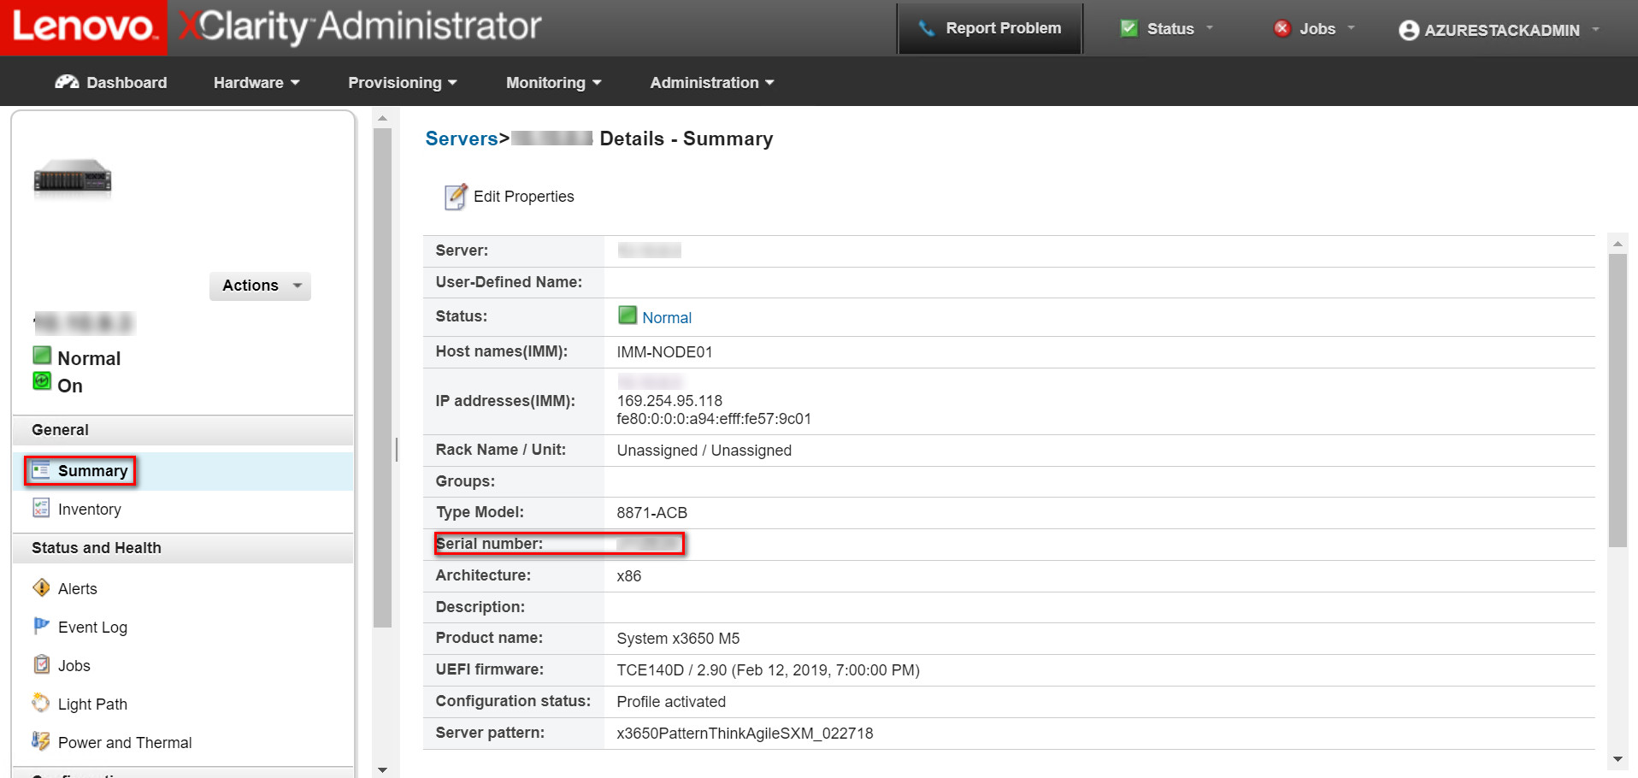Click the details table scrollbar down arrow
Viewport: 1638px width, 778px height.
pos(1617,759)
